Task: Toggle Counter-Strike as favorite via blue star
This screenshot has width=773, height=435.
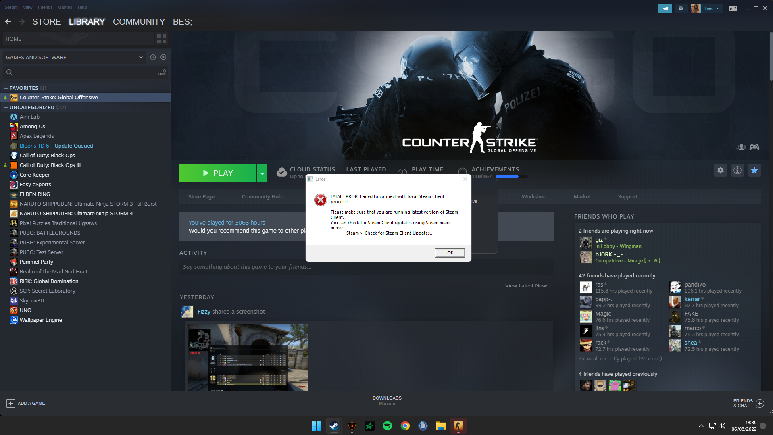Action: coord(754,170)
